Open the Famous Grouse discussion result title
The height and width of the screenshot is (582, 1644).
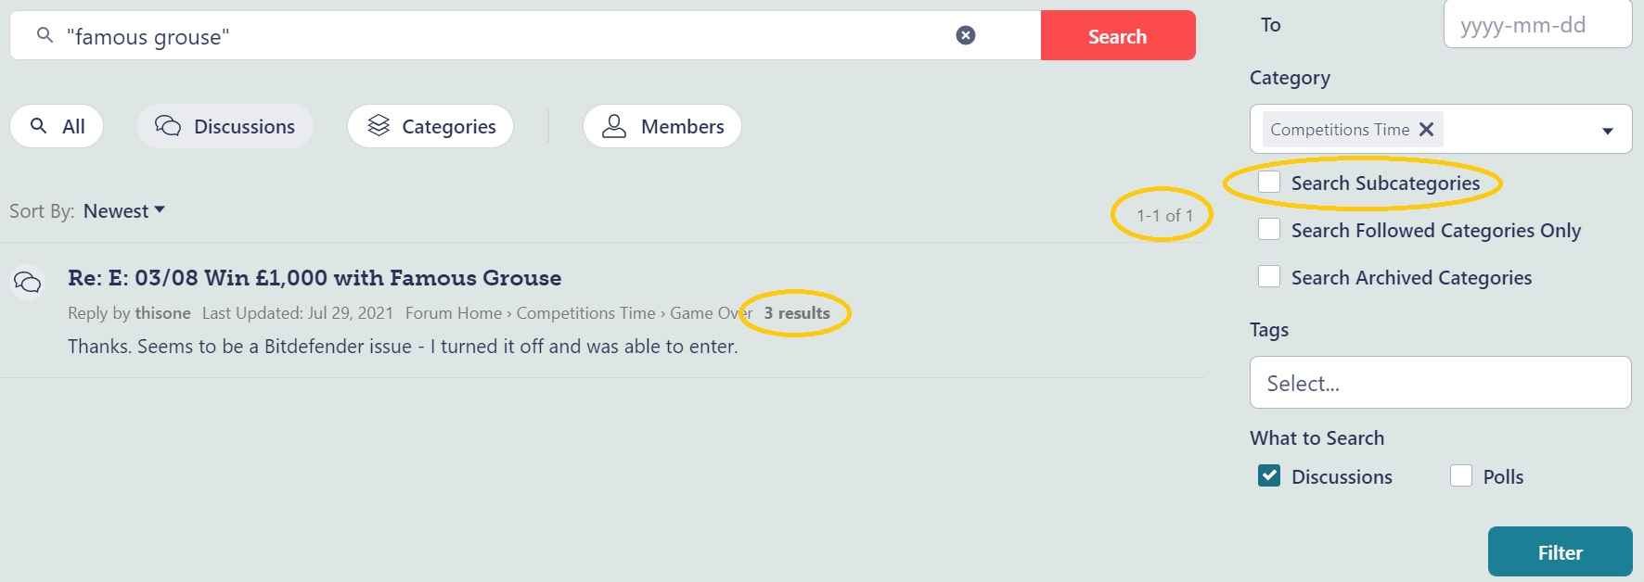(315, 278)
